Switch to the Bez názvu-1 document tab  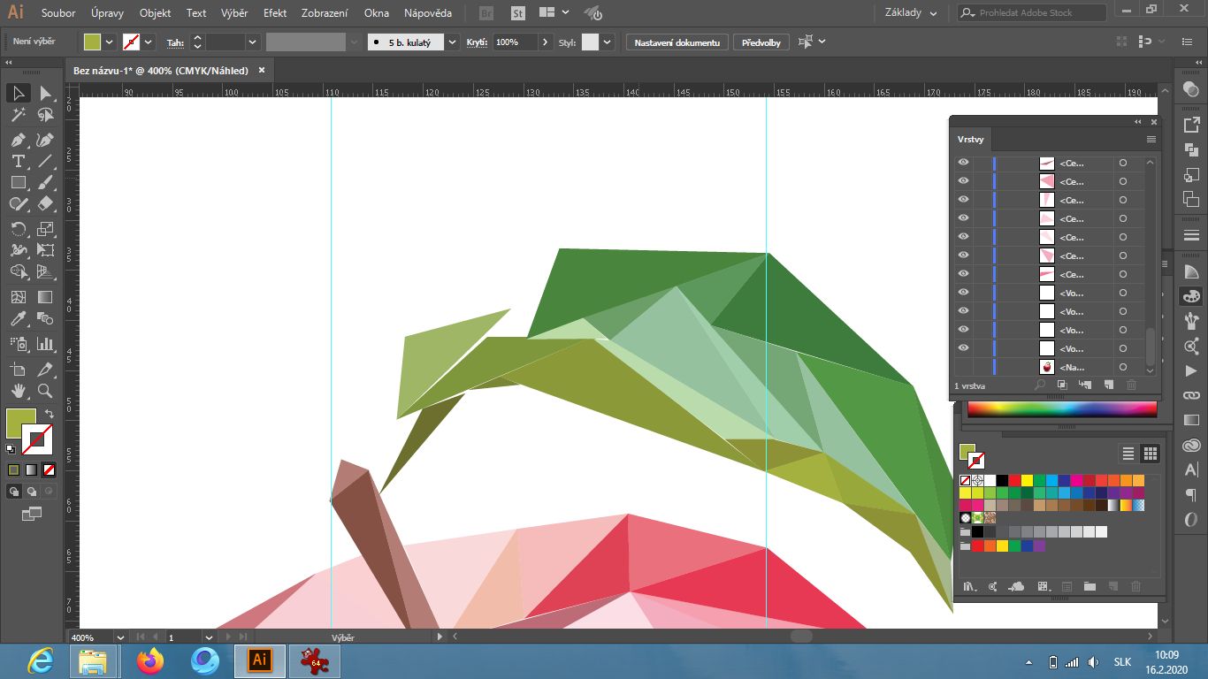pyautogui.click(x=159, y=70)
